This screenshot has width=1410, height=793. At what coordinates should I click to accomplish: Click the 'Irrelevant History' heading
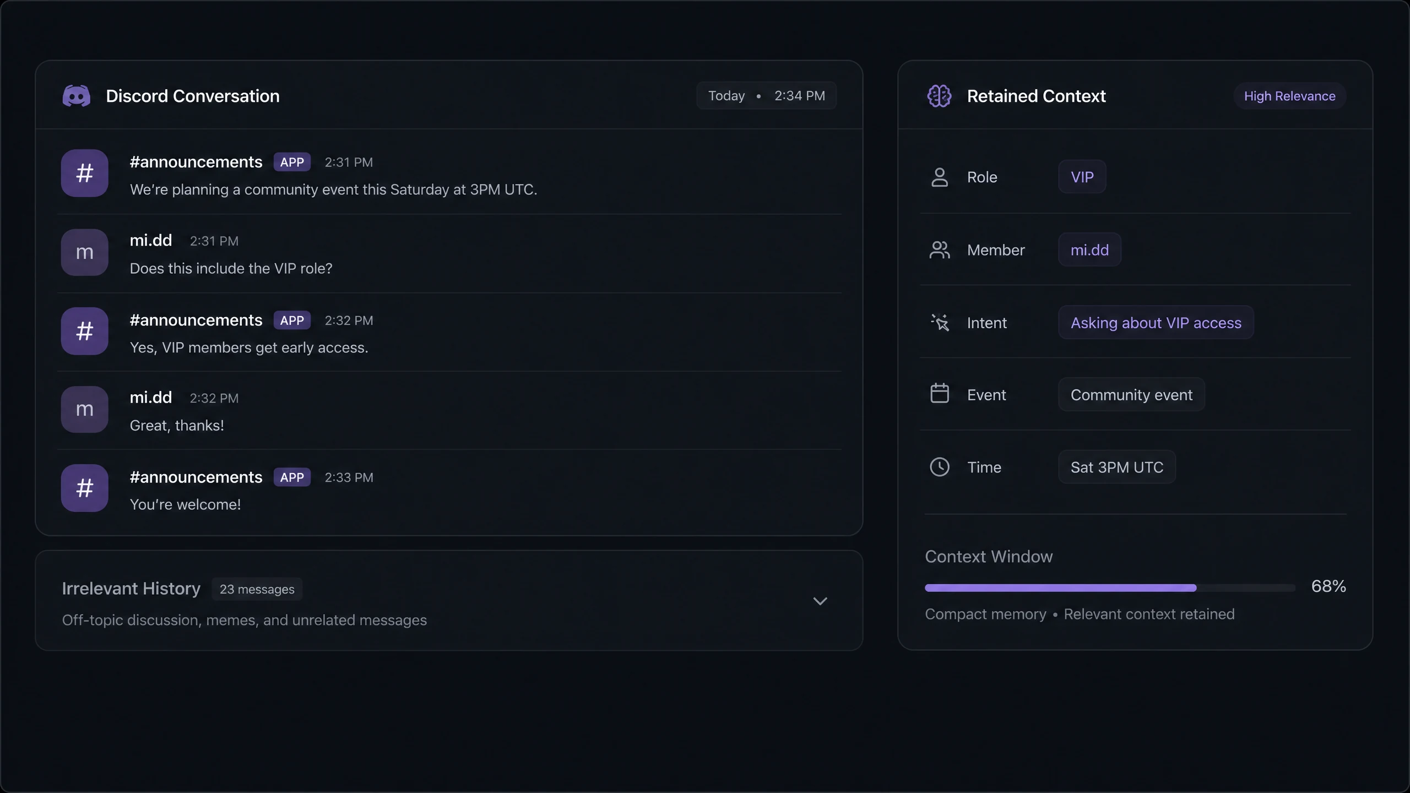[131, 589]
